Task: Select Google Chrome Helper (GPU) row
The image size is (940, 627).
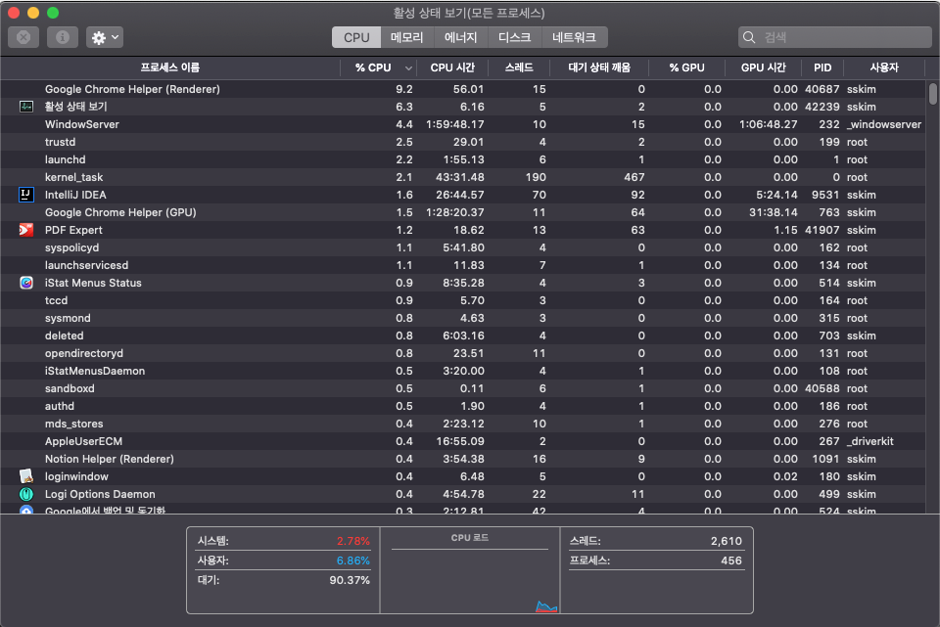Action: click(x=463, y=212)
